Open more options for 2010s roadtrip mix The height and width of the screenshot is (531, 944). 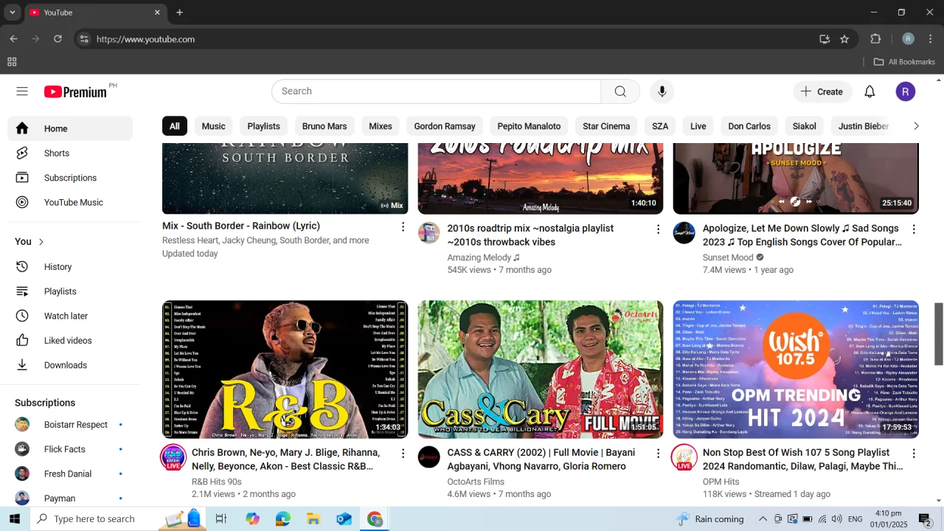658,229
